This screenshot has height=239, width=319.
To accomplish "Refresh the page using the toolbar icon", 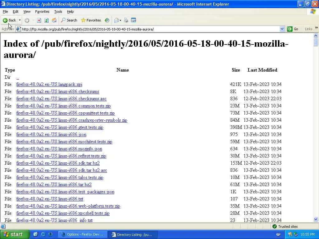I will pos(47,20).
